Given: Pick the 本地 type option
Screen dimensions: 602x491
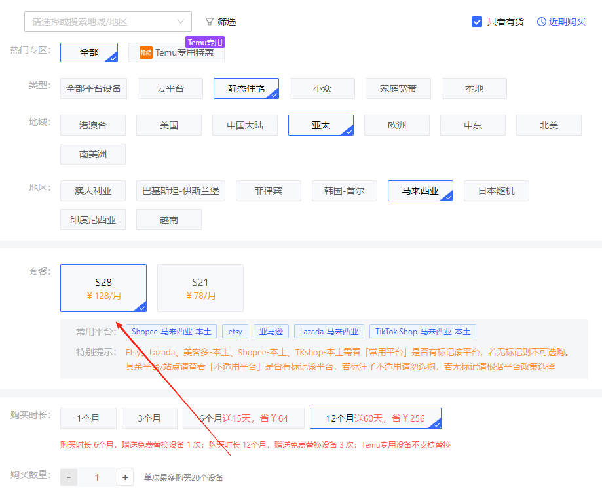Looking at the screenshot, I should 474,88.
